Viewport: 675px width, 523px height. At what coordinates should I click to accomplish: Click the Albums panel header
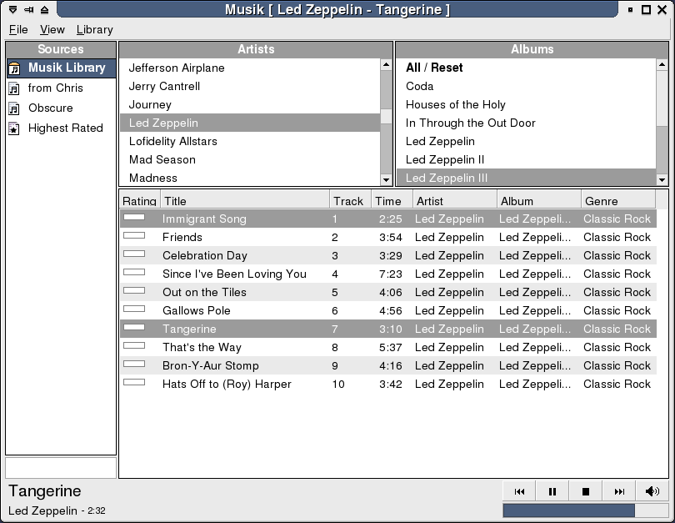(532, 49)
